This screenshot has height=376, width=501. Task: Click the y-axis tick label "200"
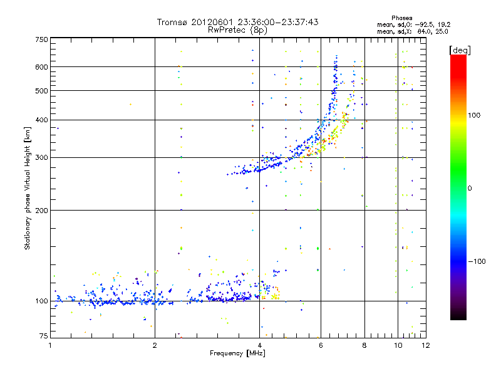(x=41, y=211)
